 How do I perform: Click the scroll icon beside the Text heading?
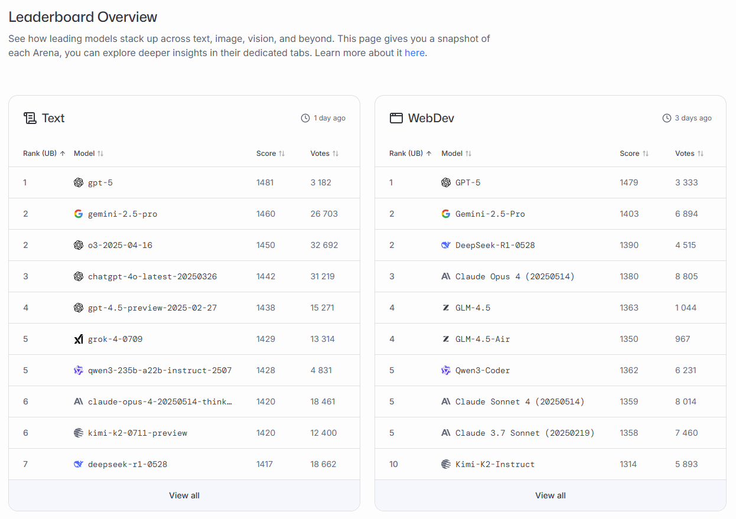(30, 118)
